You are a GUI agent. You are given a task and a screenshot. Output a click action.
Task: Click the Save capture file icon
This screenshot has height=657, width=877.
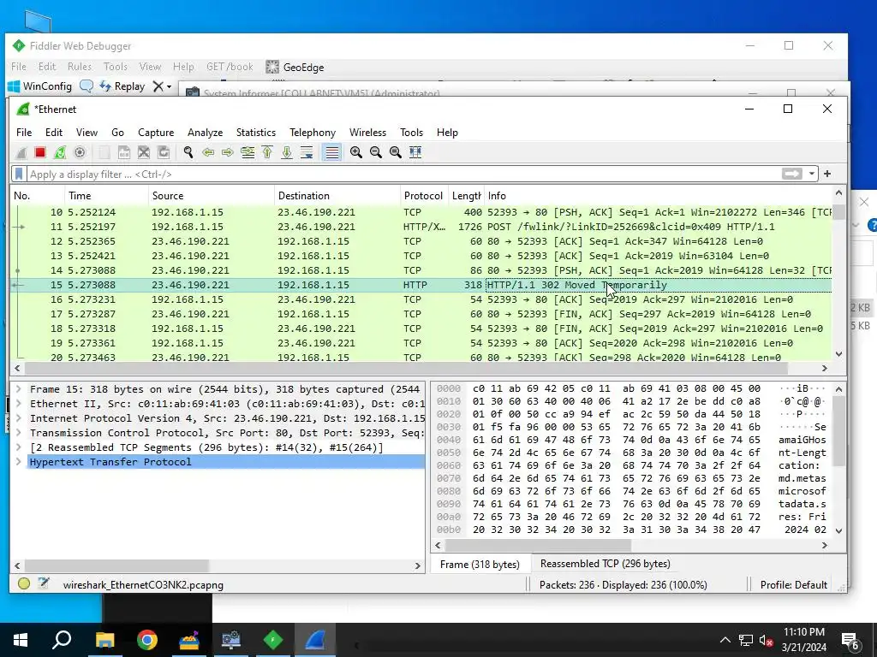124,152
